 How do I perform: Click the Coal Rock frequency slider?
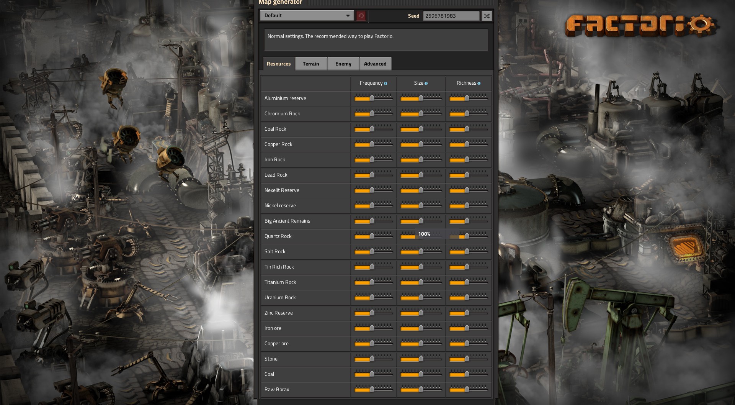[x=374, y=129]
